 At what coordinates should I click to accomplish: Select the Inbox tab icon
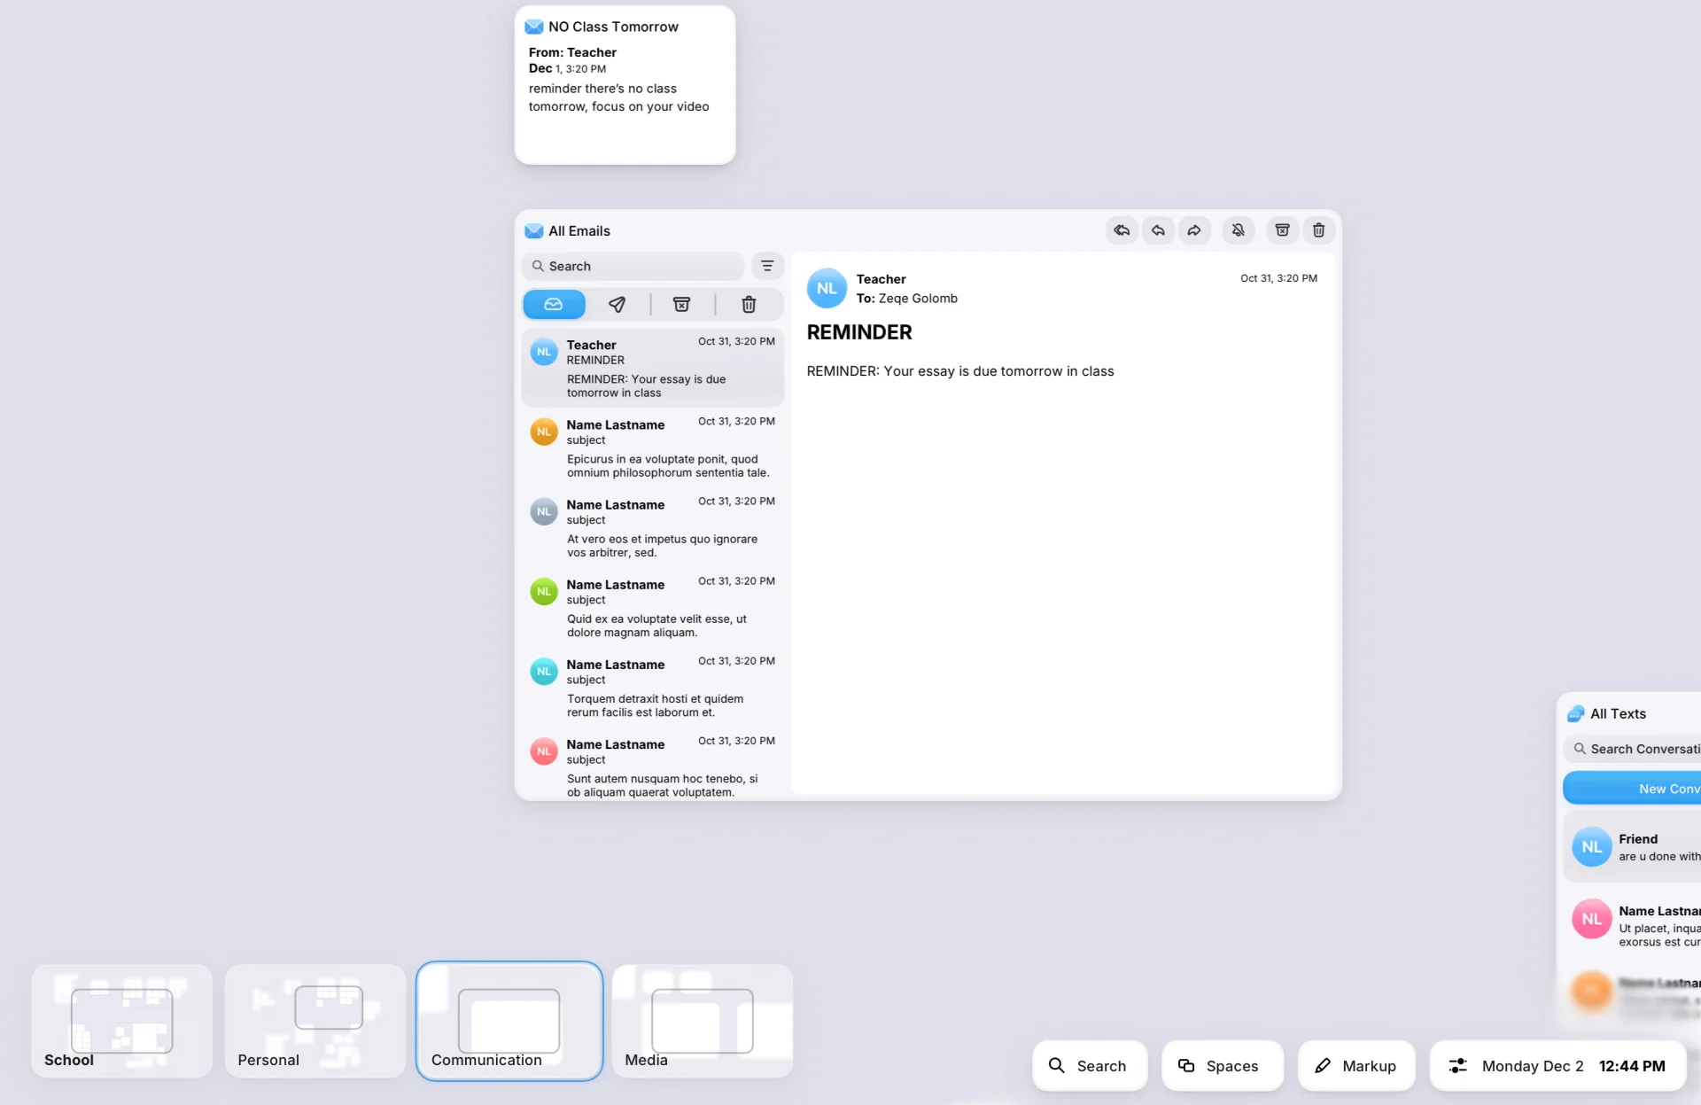tap(554, 304)
